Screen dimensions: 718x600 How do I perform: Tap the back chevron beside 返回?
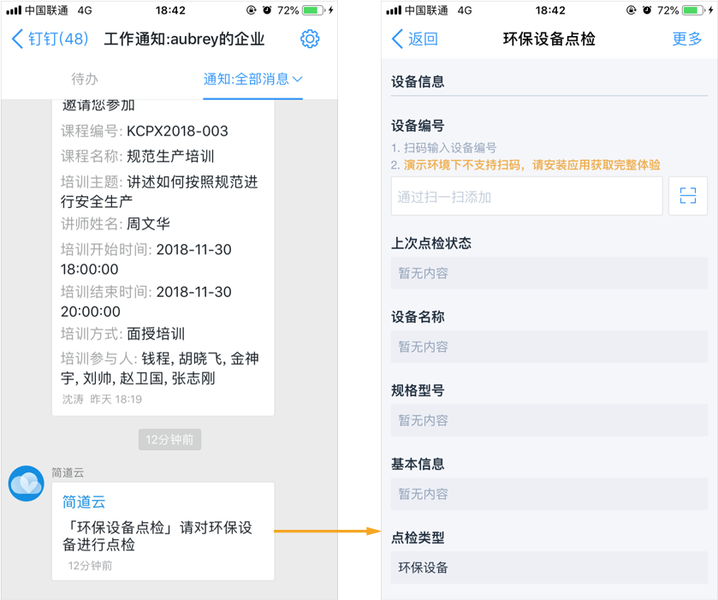pyautogui.click(x=397, y=39)
